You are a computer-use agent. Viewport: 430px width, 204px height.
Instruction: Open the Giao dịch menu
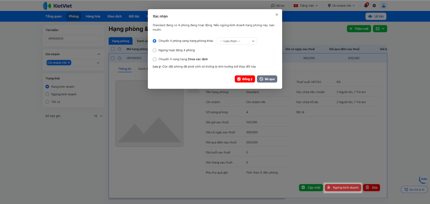(114, 16)
